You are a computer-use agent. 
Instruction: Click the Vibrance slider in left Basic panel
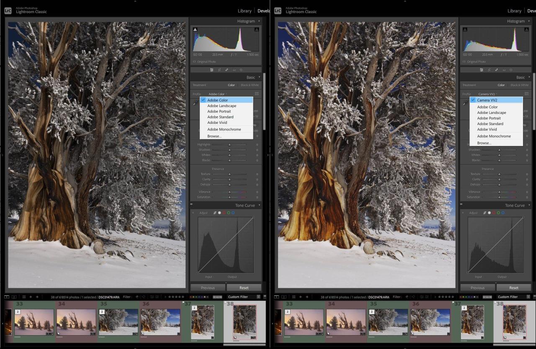pos(229,192)
